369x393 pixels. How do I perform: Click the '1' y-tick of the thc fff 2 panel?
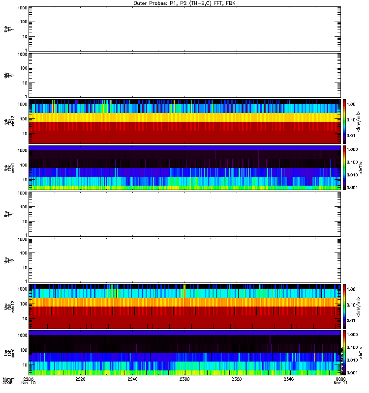tap(26, 281)
